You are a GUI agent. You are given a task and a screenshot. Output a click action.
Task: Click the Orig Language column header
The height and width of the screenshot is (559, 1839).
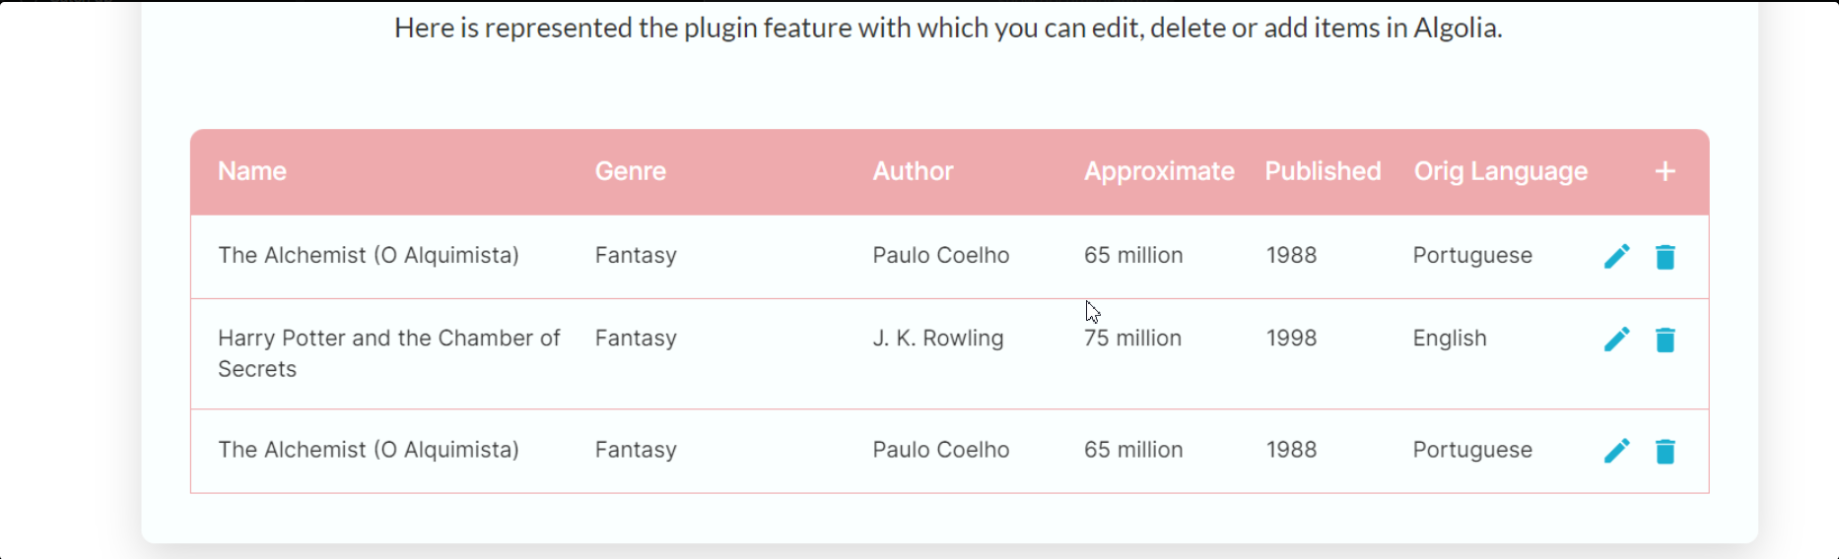pos(1501,171)
